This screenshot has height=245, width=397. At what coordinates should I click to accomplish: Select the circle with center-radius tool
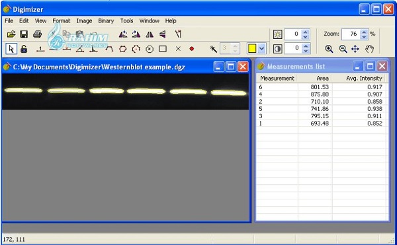point(150,49)
